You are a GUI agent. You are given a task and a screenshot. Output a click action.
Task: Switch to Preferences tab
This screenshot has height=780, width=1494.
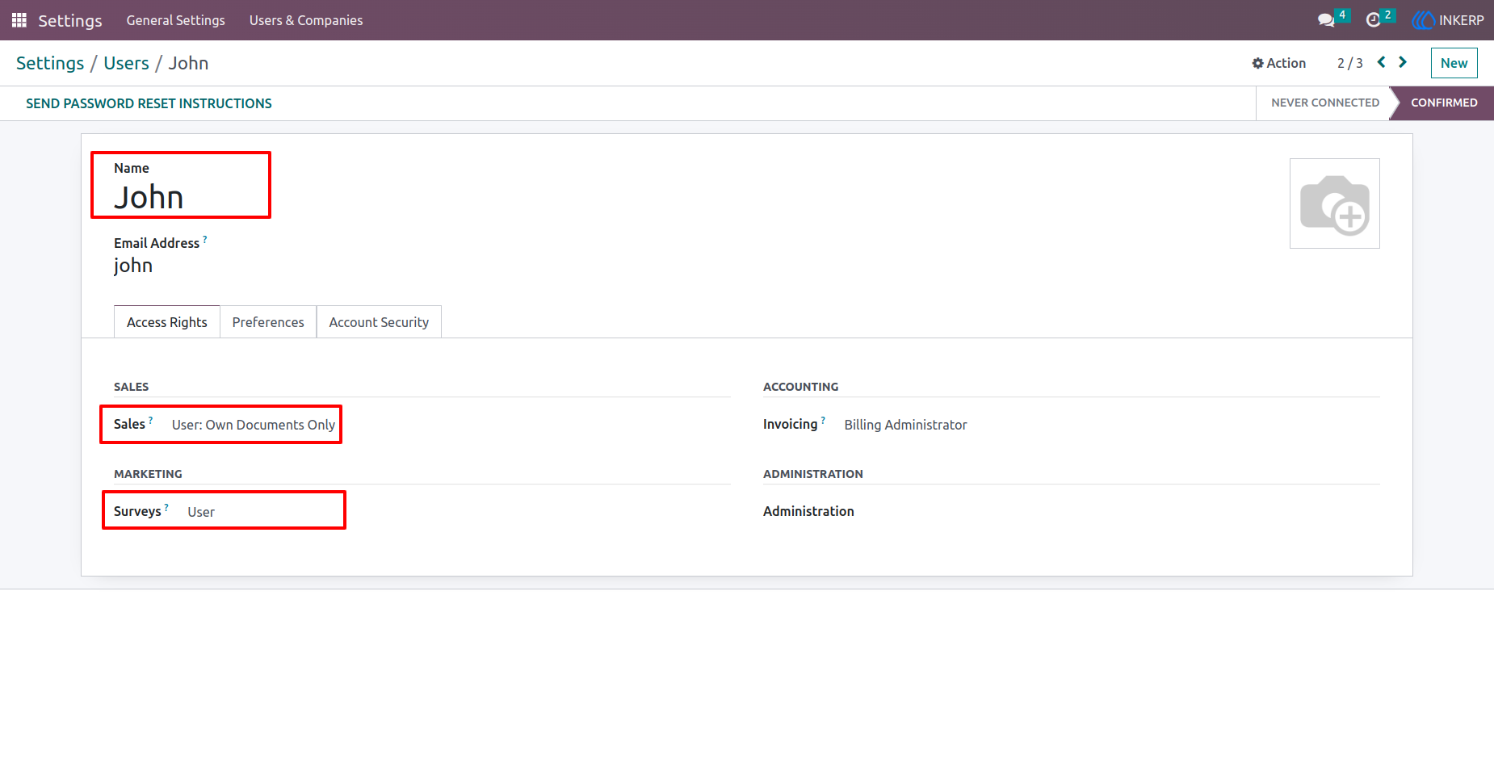[268, 322]
